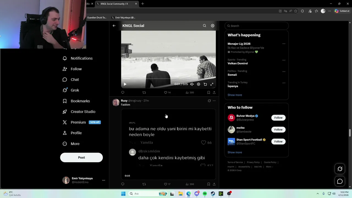
Task: Open Spotify from the taskbar
Action: (x=205, y=194)
